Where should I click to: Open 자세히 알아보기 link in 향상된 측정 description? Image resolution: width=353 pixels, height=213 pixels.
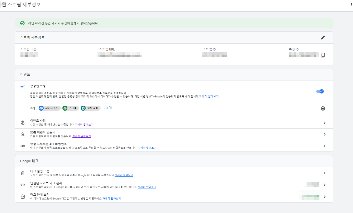(209, 97)
